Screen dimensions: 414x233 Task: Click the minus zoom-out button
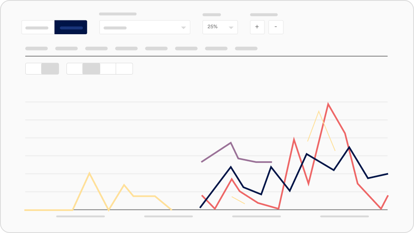point(276,27)
